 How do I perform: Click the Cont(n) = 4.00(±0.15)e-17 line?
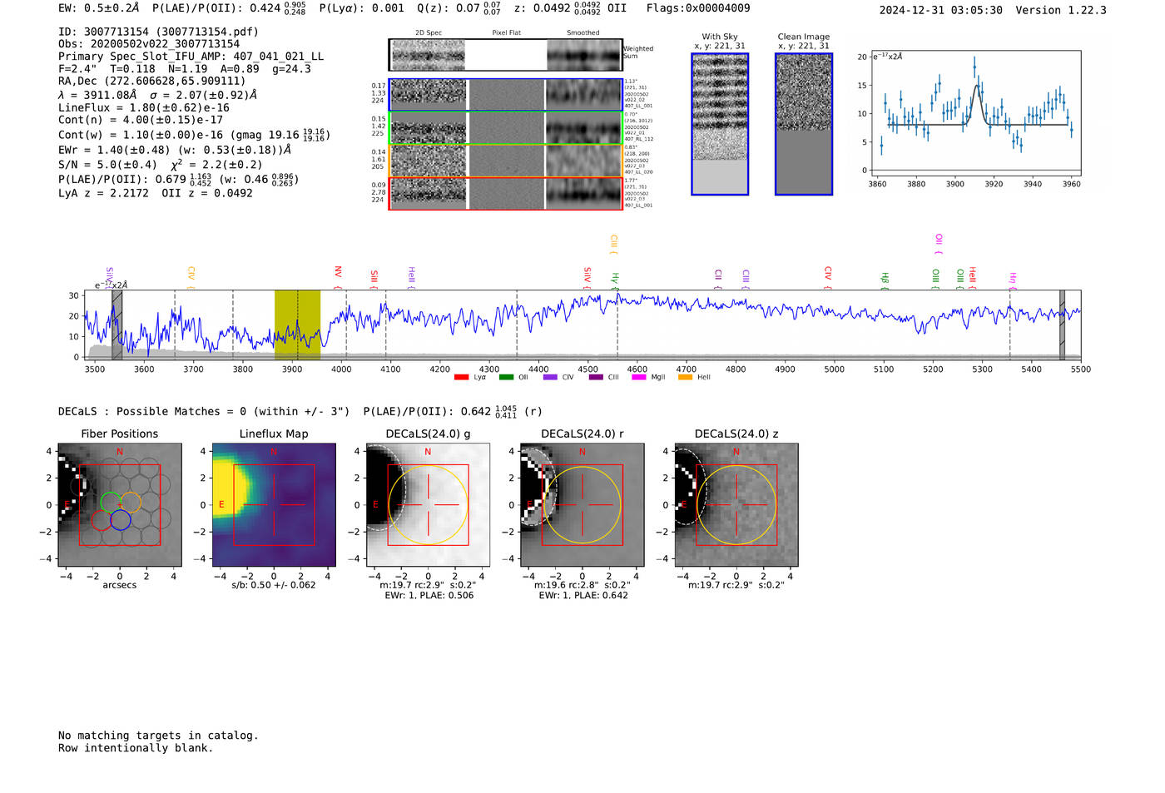(x=141, y=120)
